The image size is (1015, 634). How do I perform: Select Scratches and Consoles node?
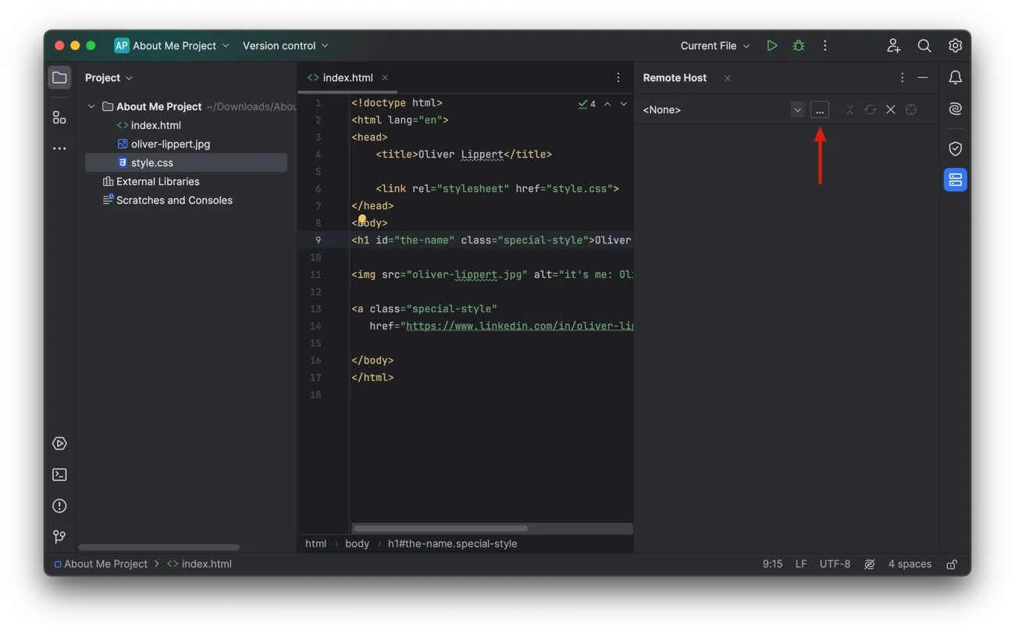(x=167, y=200)
